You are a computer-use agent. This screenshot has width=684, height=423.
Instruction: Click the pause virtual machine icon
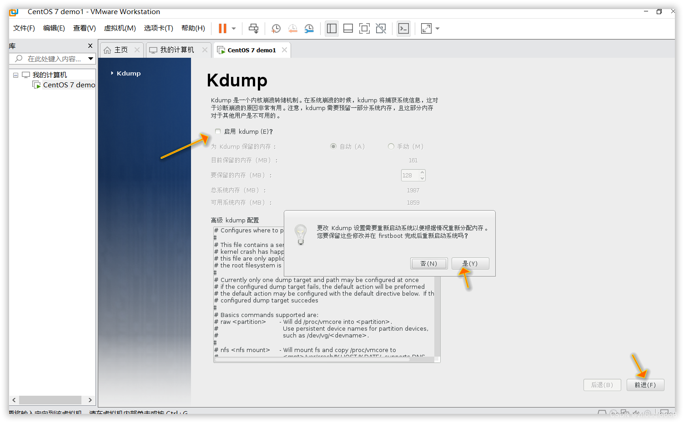(222, 29)
